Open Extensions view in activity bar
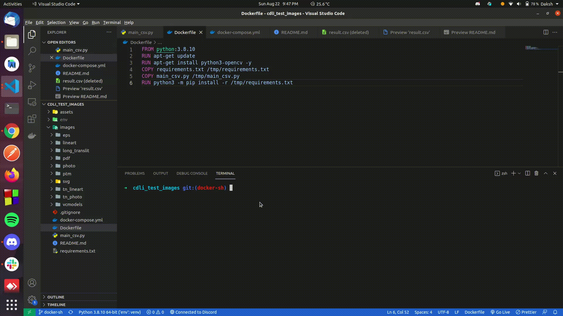563x316 pixels. point(32,119)
